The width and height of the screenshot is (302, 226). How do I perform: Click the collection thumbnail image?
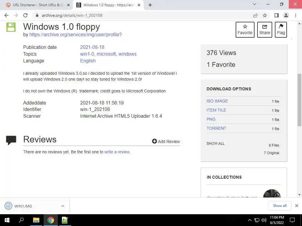272,193
